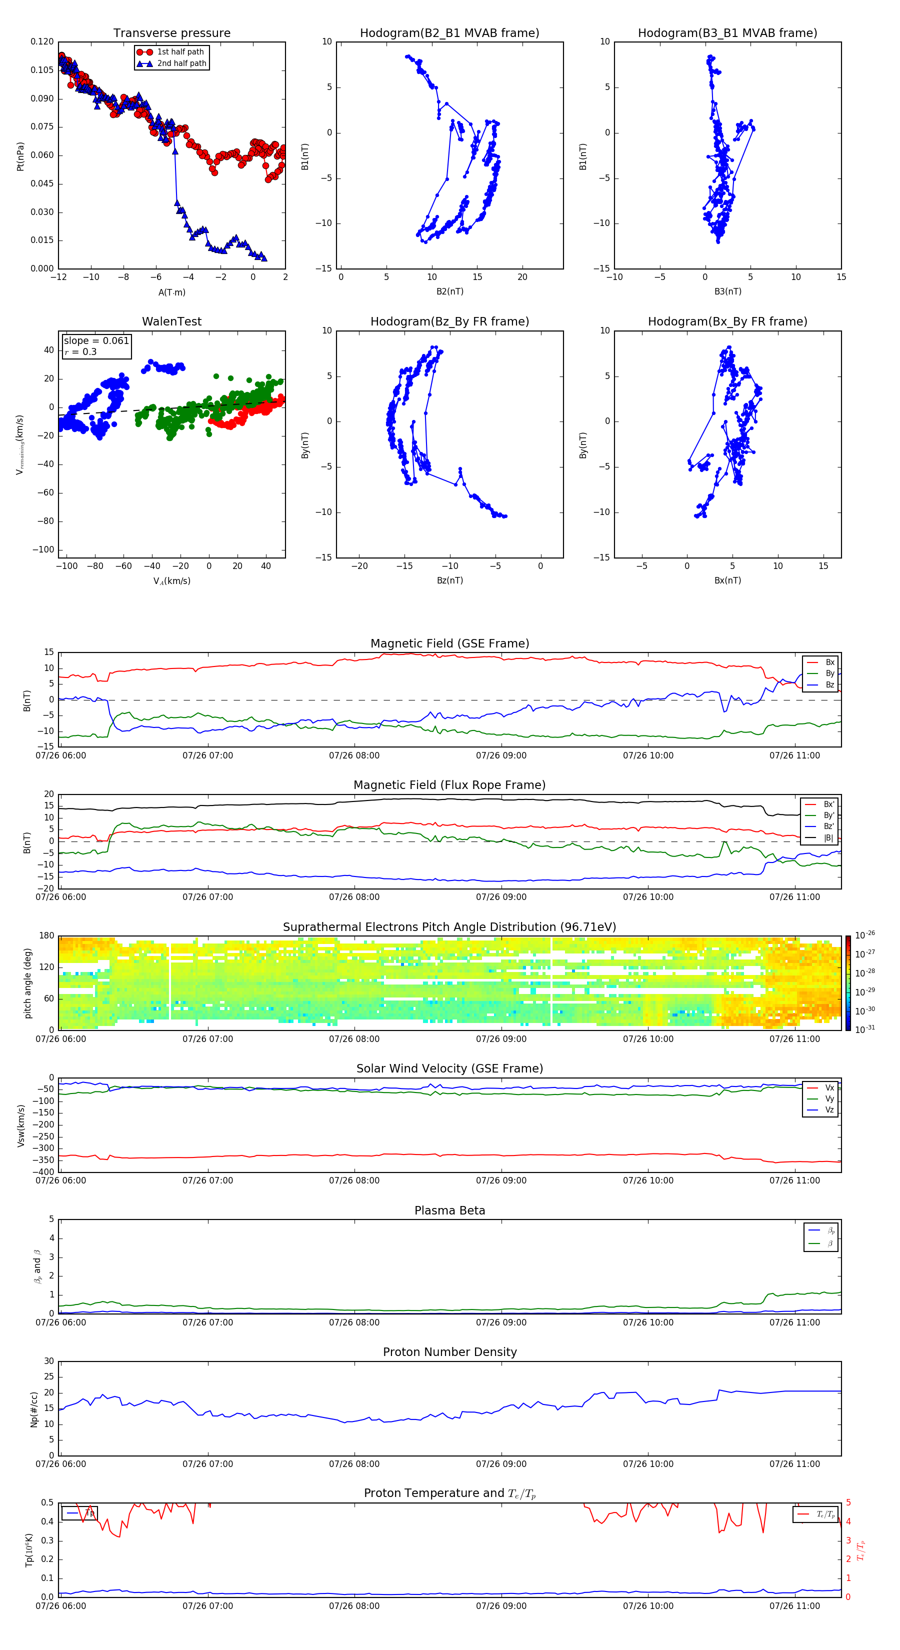Click 'Tp(10⁶K)' axis label
The width and height of the screenshot is (900, 1650).
29,1550
